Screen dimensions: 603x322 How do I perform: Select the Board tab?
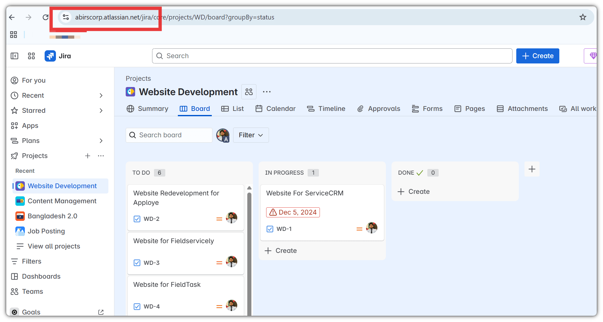click(195, 109)
